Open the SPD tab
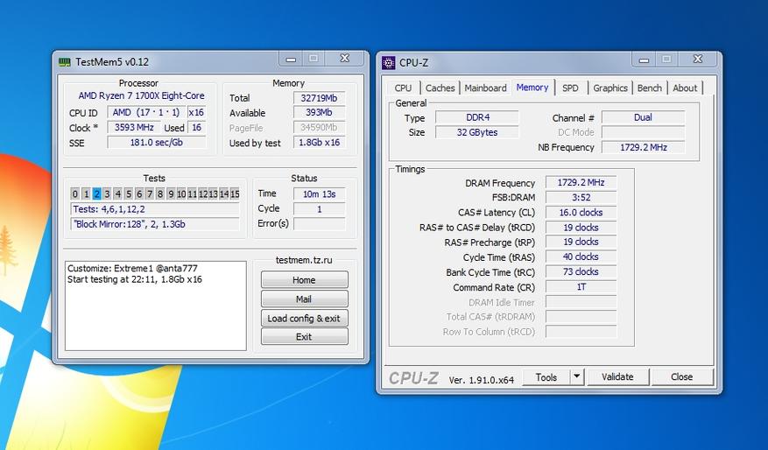The image size is (768, 450). (570, 88)
